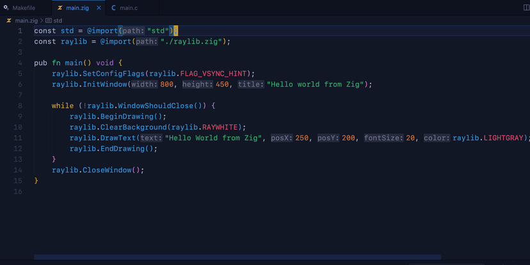Click the horizontal scrollbar at editor bottom
530x265 pixels.
pos(237,257)
